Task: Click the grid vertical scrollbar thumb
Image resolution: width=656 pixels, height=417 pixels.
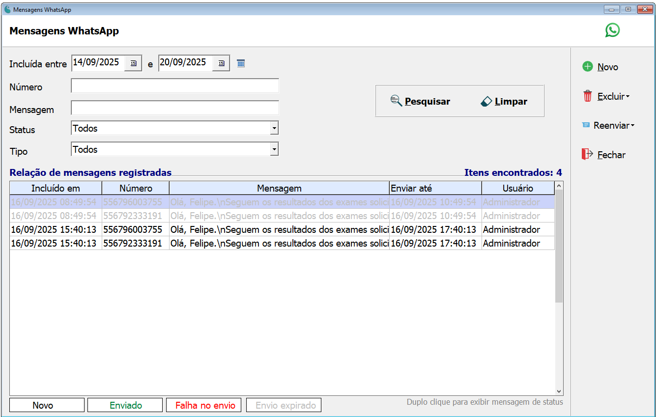Action: pos(559,246)
